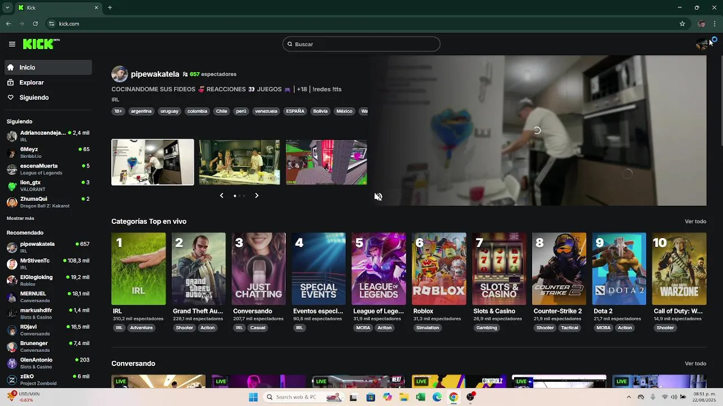Click the México stream tag

tap(344, 111)
